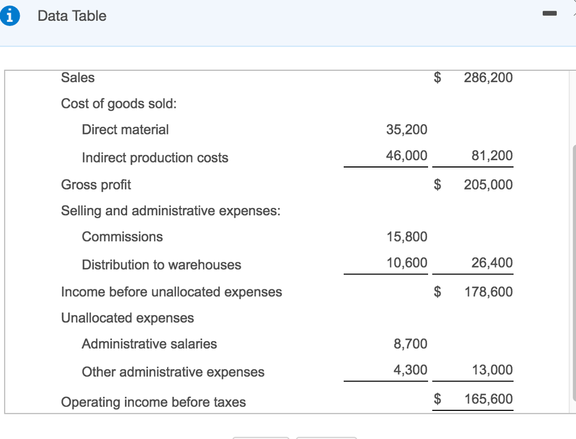The width and height of the screenshot is (576, 439).
Task: Click the 'Data Table' title text
Action: 72,16
